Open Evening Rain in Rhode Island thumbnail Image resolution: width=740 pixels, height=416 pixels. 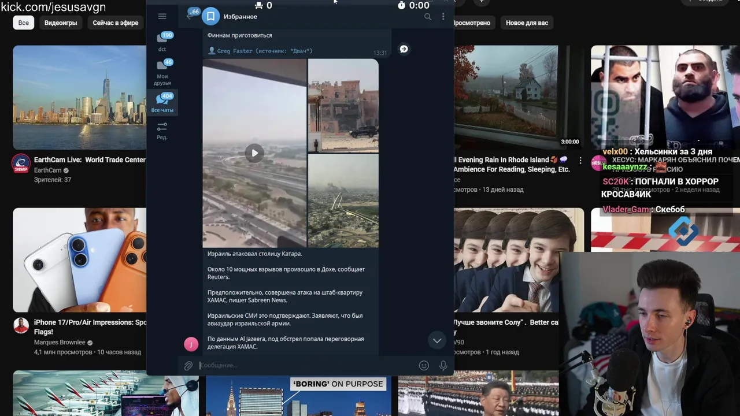[x=519, y=98]
